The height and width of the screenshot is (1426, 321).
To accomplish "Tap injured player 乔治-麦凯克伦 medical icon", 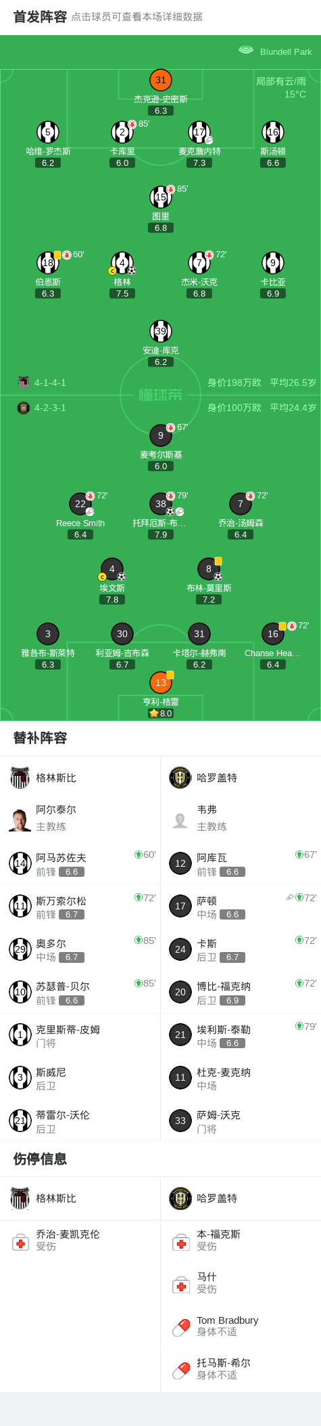I will pos(20,1243).
